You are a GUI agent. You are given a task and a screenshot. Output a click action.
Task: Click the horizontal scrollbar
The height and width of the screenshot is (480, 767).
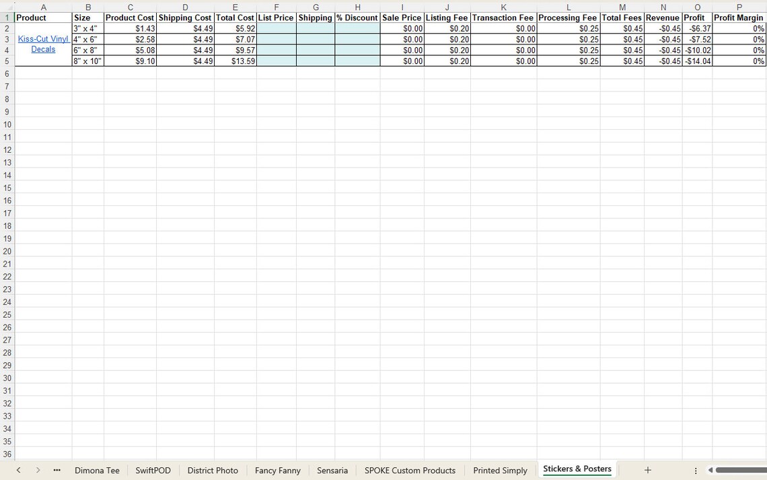pyautogui.click(x=740, y=470)
